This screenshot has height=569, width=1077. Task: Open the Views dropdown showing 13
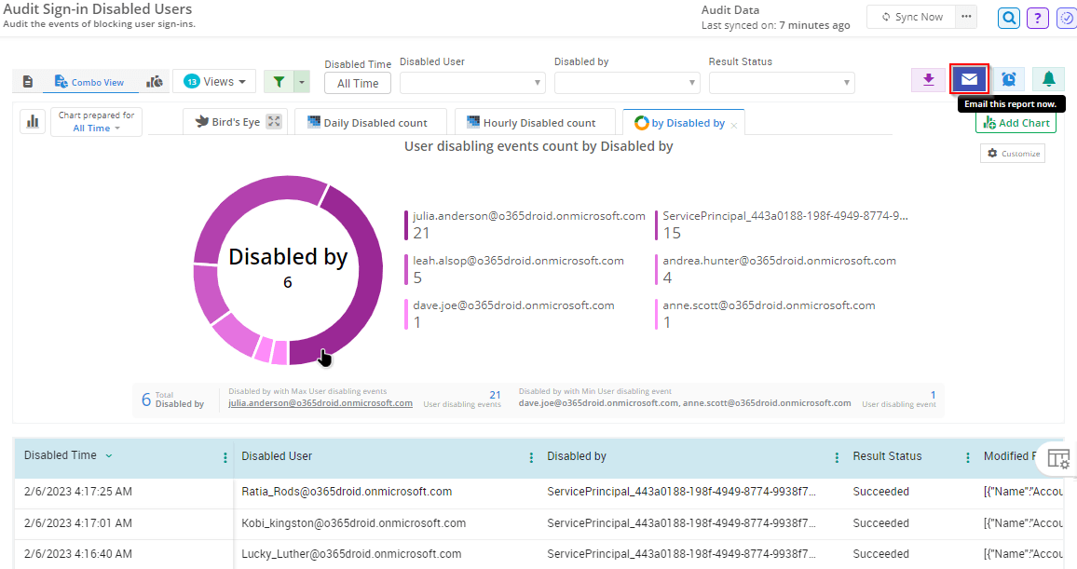[x=213, y=81]
